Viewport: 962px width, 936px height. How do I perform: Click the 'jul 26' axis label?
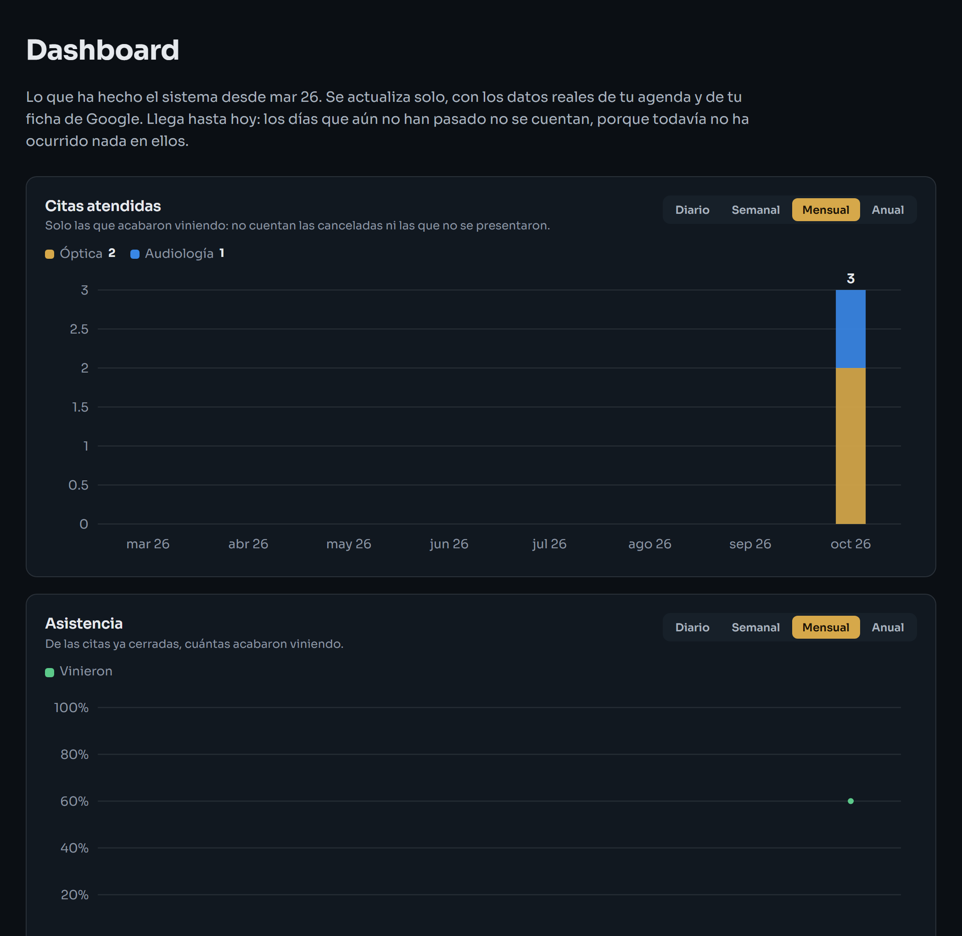click(x=549, y=544)
